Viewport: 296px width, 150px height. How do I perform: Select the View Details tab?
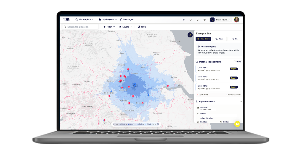pos(203,39)
